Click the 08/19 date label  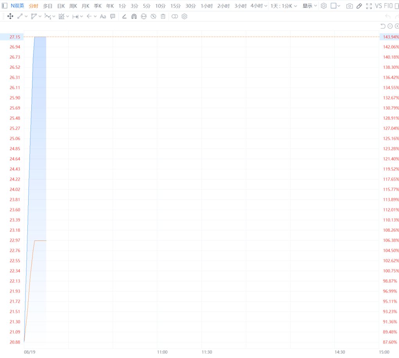[x=29, y=352]
